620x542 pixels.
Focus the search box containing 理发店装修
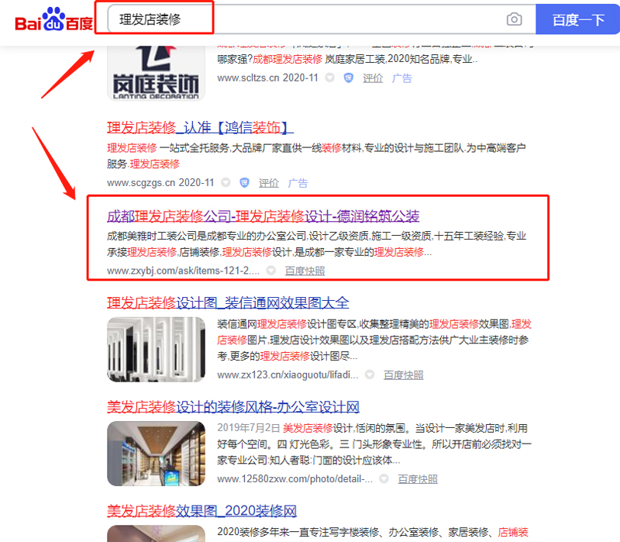pos(302,19)
